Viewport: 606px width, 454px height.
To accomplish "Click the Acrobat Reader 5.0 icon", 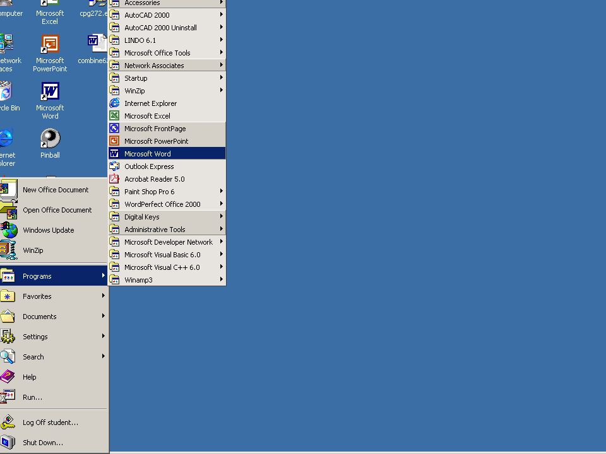I will point(114,178).
